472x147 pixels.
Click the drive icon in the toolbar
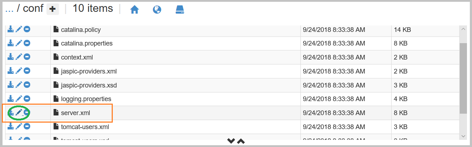pyautogui.click(x=180, y=10)
